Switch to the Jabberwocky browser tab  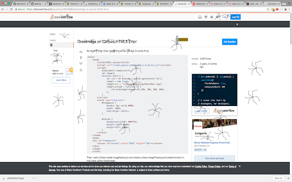[200, 4]
